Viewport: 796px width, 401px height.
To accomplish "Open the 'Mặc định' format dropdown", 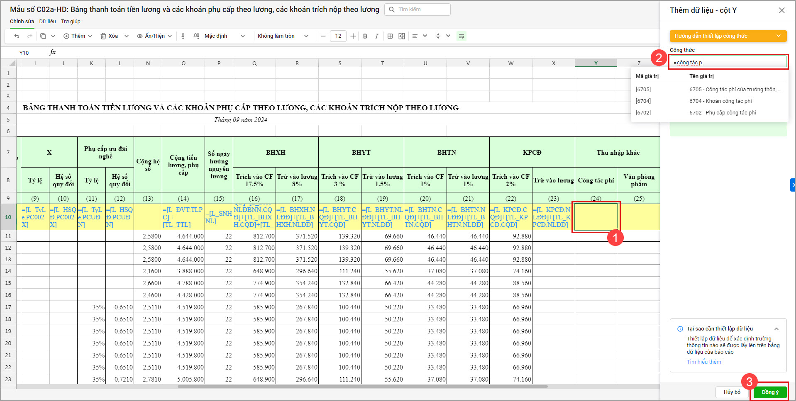I will coord(224,36).
